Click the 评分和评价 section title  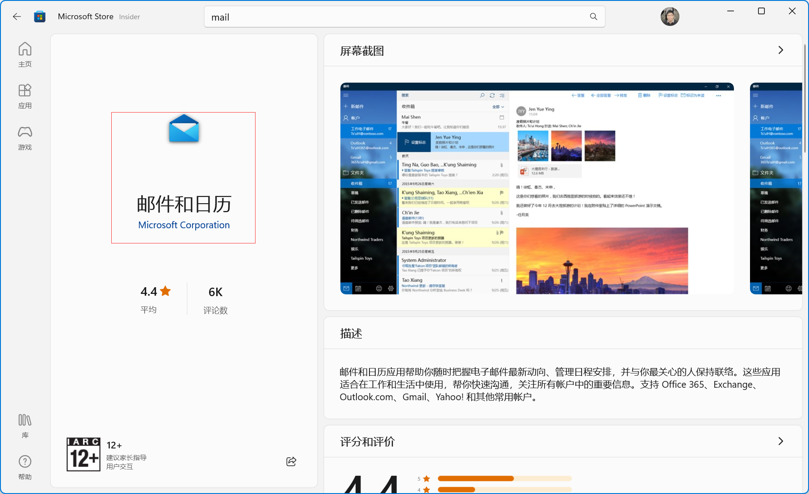tap(368, 442)
